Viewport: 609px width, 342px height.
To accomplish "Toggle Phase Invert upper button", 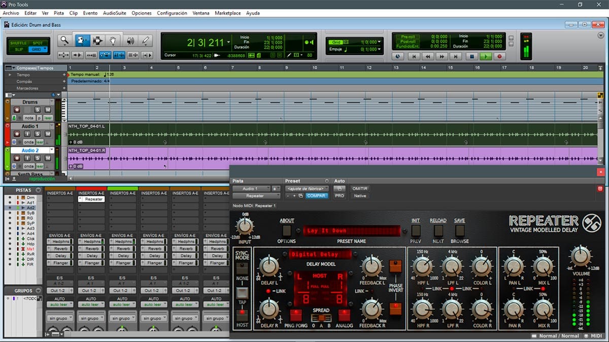I will 395,267.
